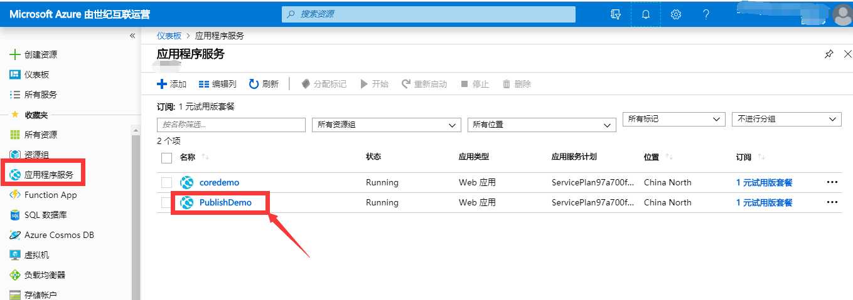Tick the select-all checkbox in header row

(x=166, y=158)
